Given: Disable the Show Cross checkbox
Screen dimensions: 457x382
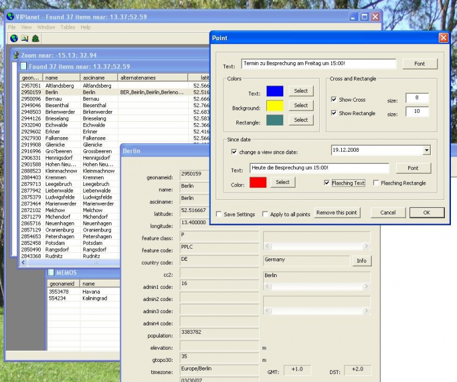Looking at the screenshot, I should click(x=333, y=99).
